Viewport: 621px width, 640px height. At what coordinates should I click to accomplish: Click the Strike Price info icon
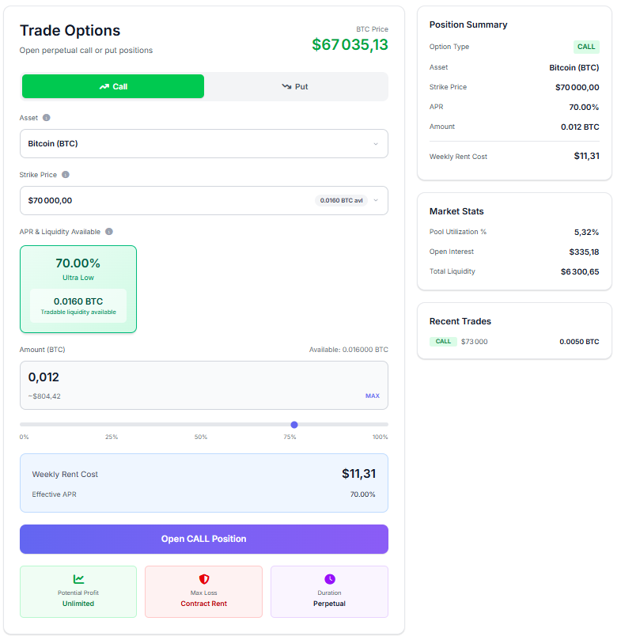click(x=66, y=175)
